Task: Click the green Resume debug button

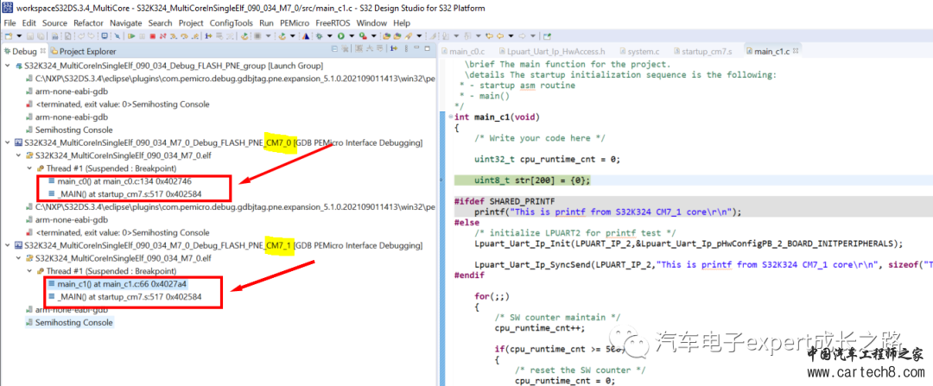Action: (131, 35)
